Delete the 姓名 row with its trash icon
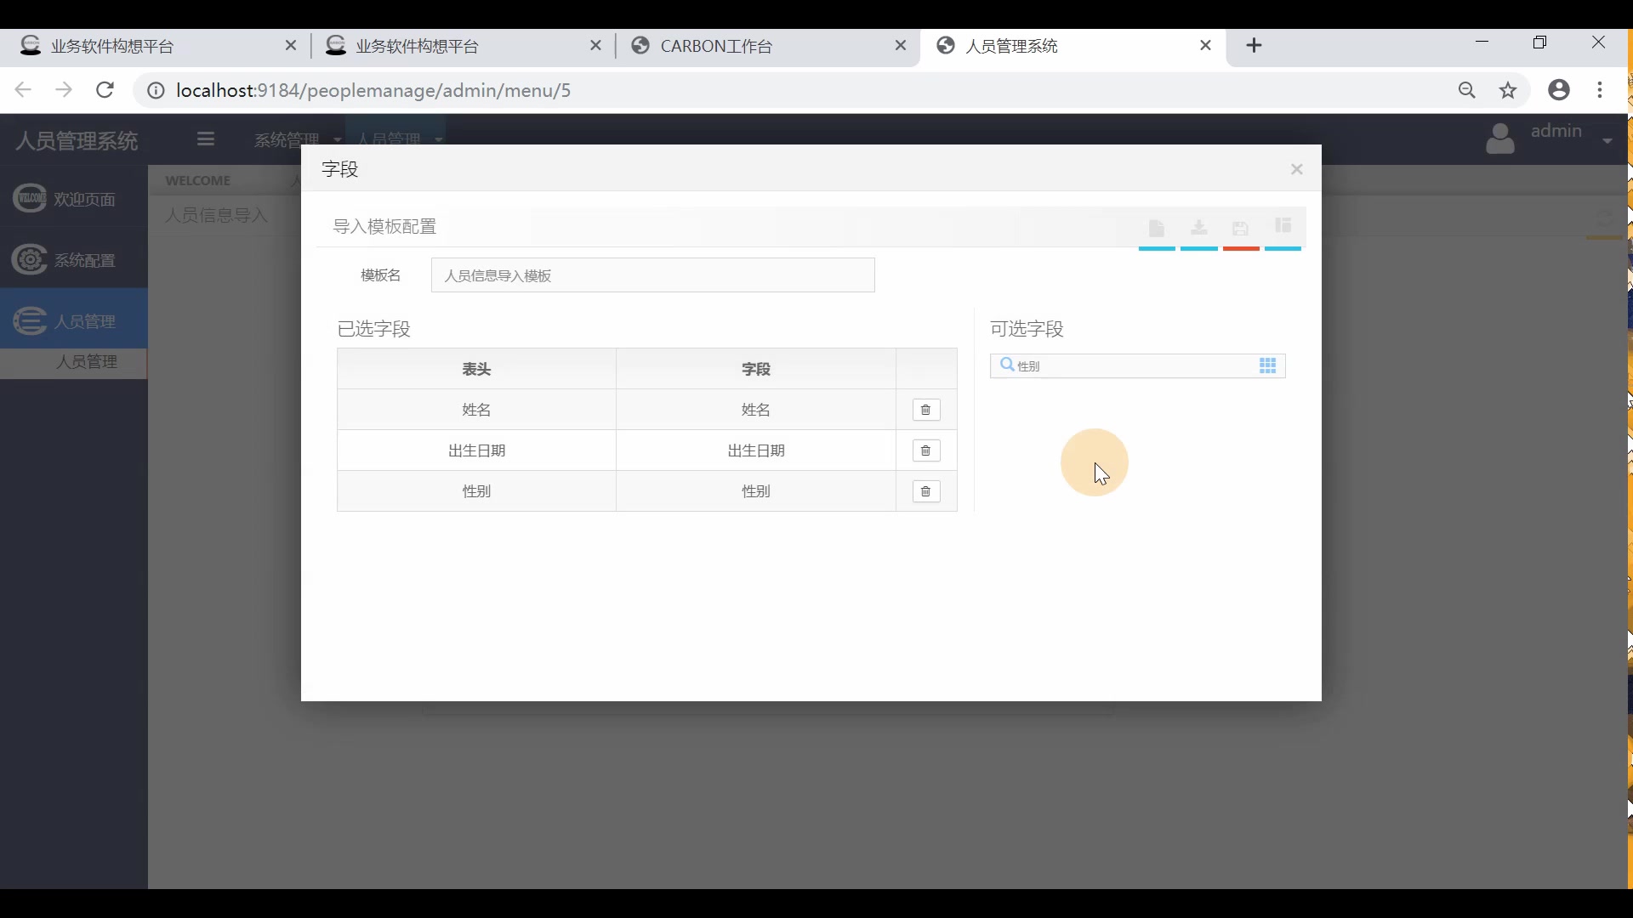Viewport: 1633px width, 918px height. click(x=926, y=410)
